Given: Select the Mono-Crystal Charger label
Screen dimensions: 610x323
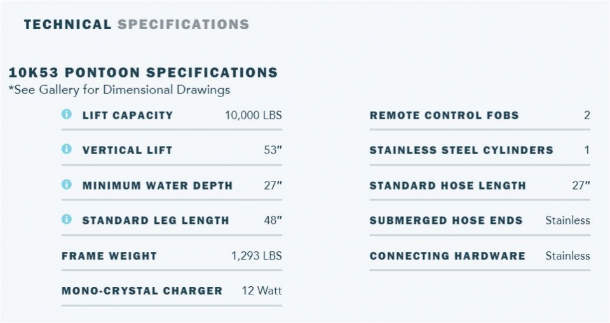Looking at the screenshot, I should pyautogui.click(x=142, y=291).
